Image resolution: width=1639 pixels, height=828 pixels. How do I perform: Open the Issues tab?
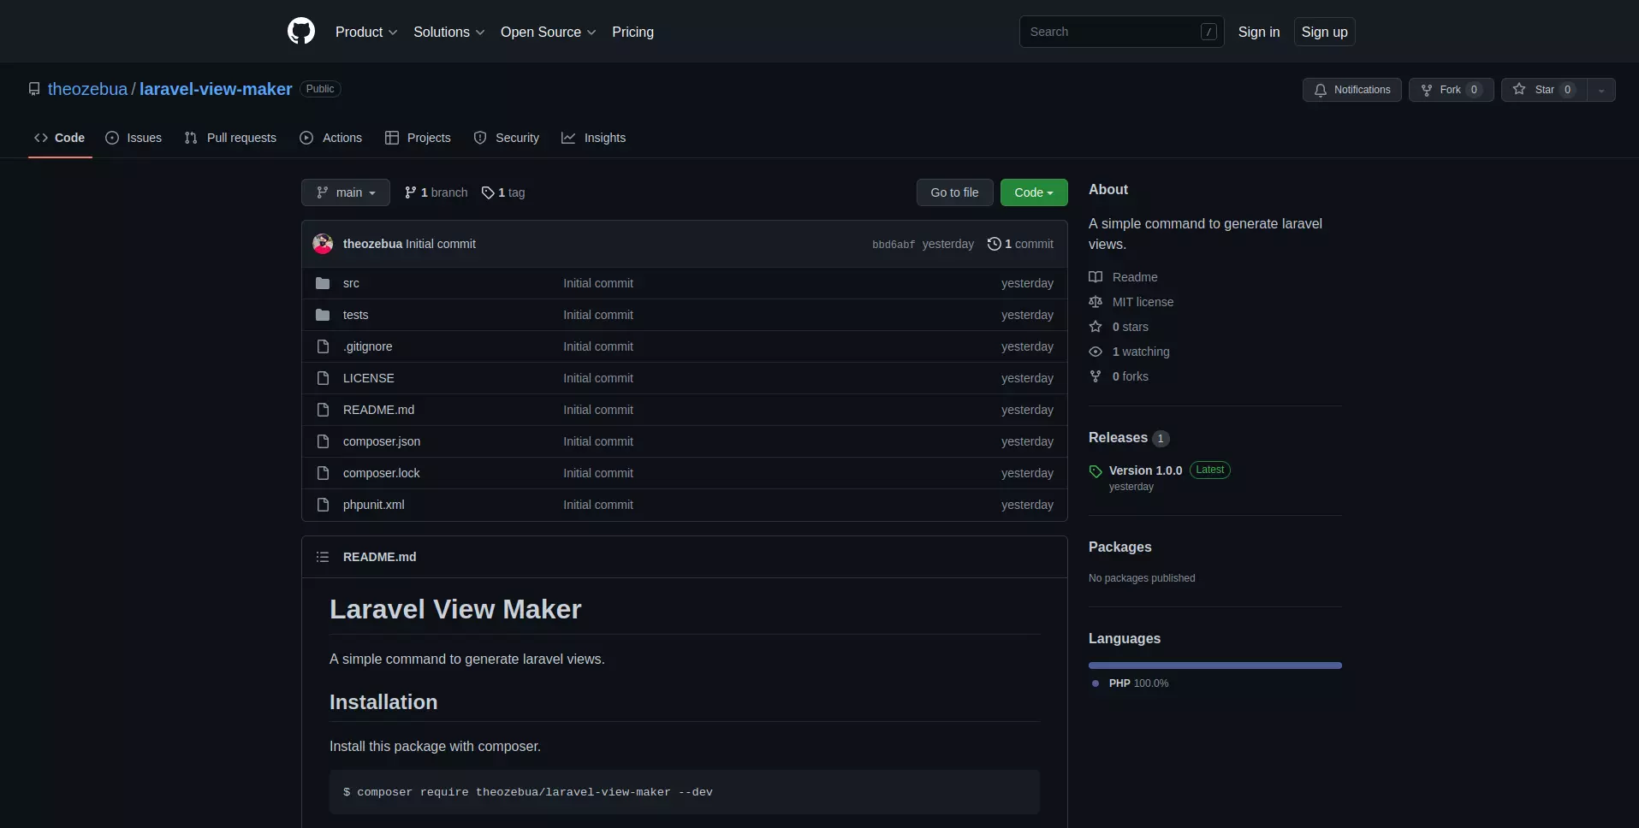[x=134, y=138]
